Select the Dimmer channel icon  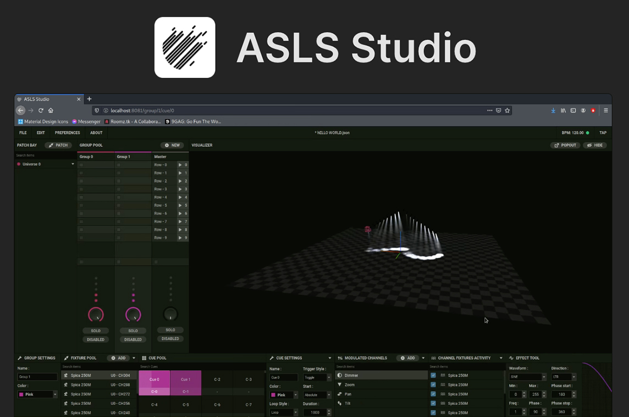coord(340,375)
